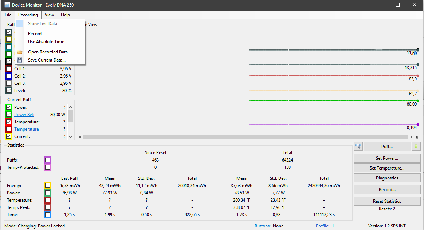424x230 pixels.
Task: Open the Power Set link
Action: [24, 115]
